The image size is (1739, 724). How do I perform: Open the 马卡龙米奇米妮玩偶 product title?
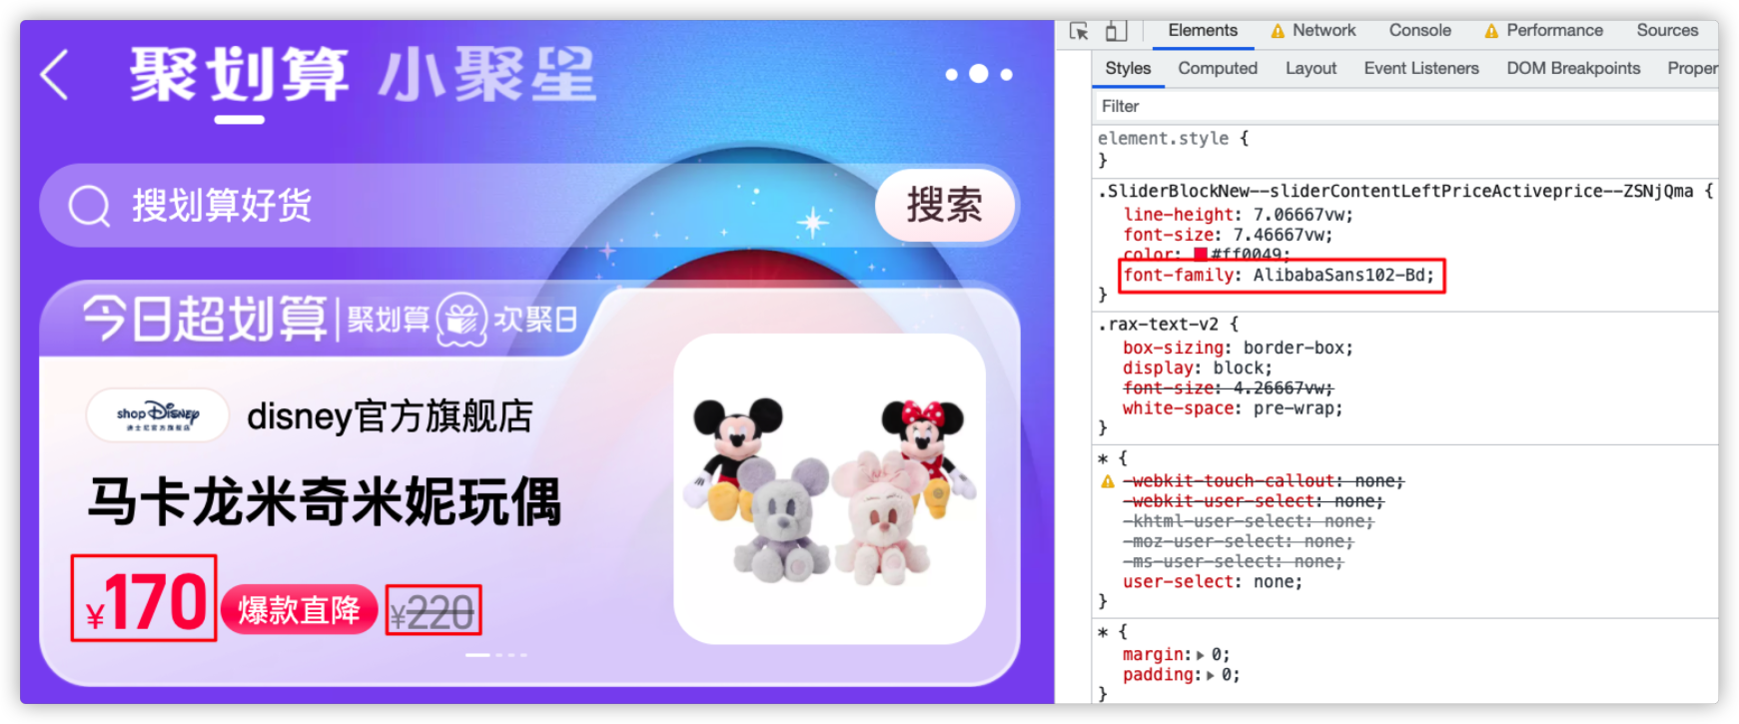tap(325, 500)
